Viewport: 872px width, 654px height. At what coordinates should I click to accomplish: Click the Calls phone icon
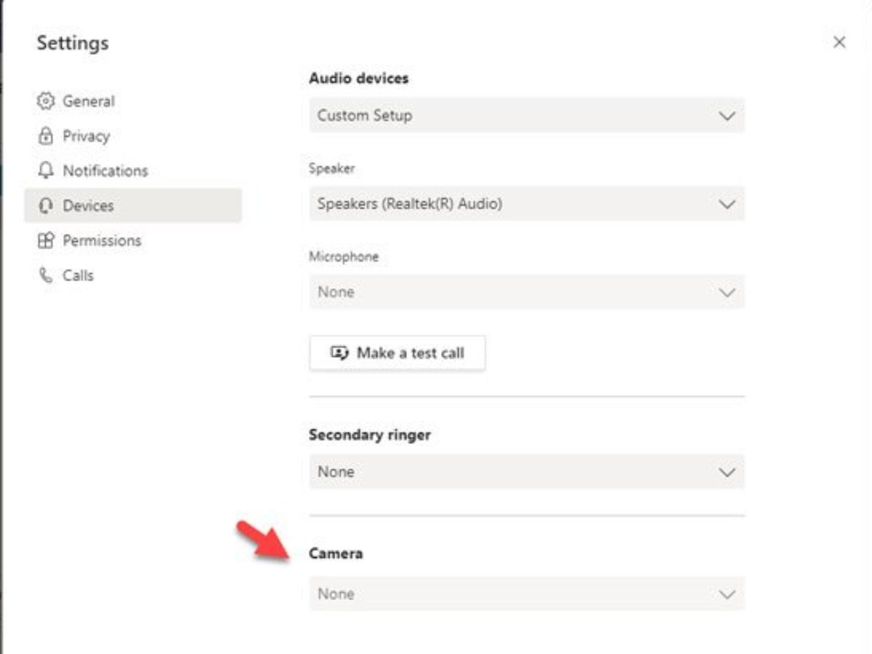click(x=46, y=275)
